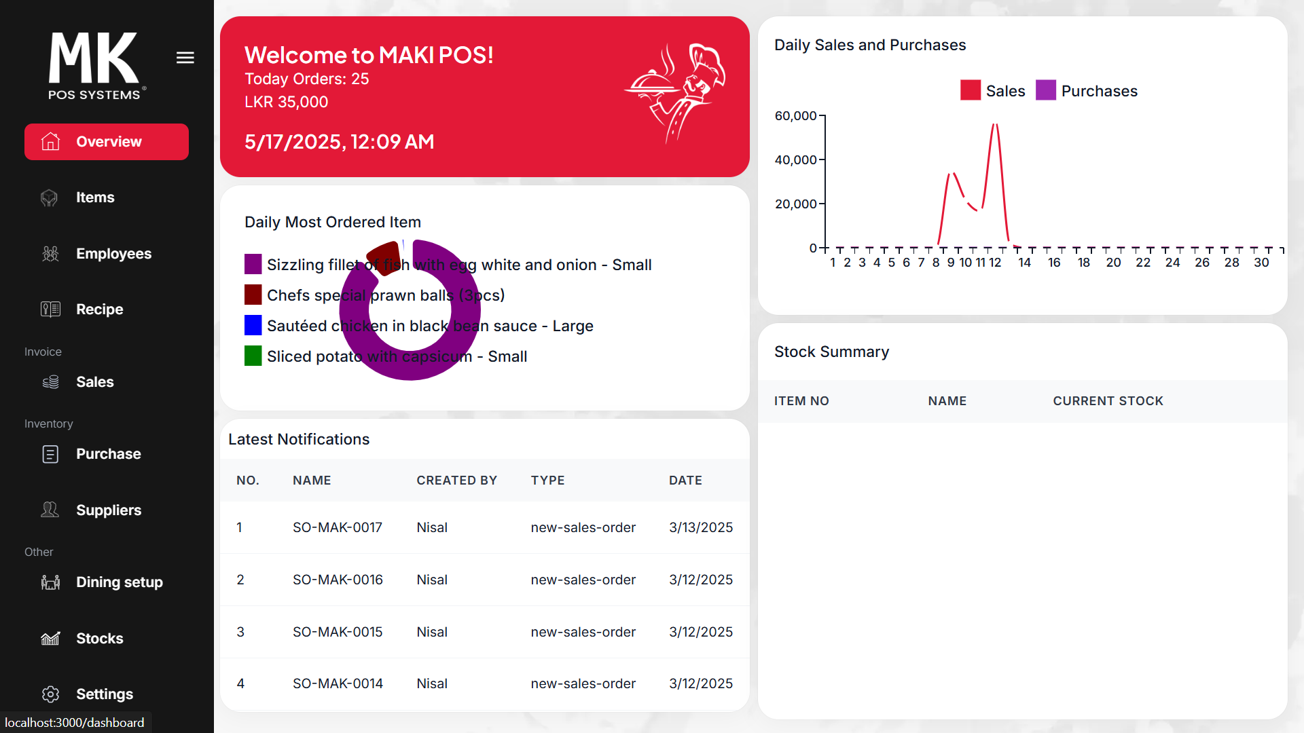Click the Overview home icon

(50, 142)
